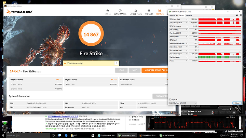Click the Graphics score row
Viewport: 246px width, 138px height.
click(x=36, y=80)
